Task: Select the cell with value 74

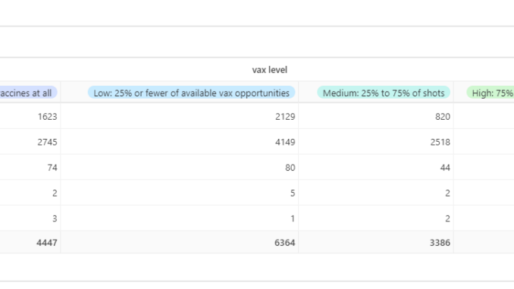Action: point(30,168)
